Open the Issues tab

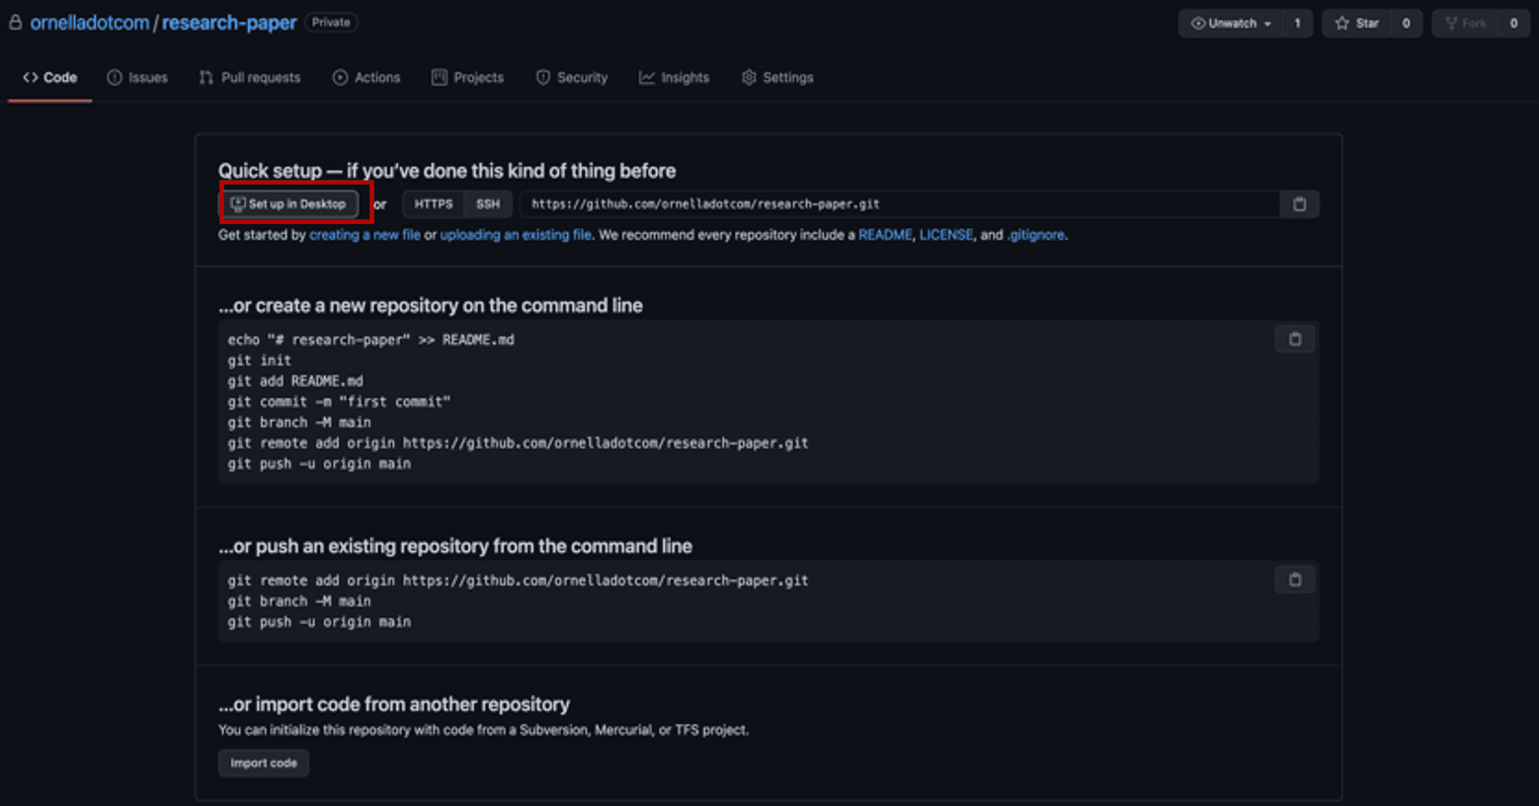[137, 77]
